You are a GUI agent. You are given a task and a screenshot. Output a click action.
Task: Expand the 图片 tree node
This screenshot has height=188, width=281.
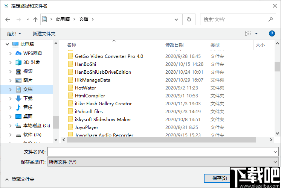11,80
